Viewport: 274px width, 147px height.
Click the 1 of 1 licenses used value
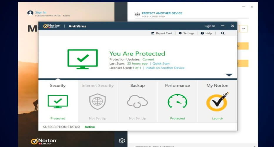tap(137, 68)
